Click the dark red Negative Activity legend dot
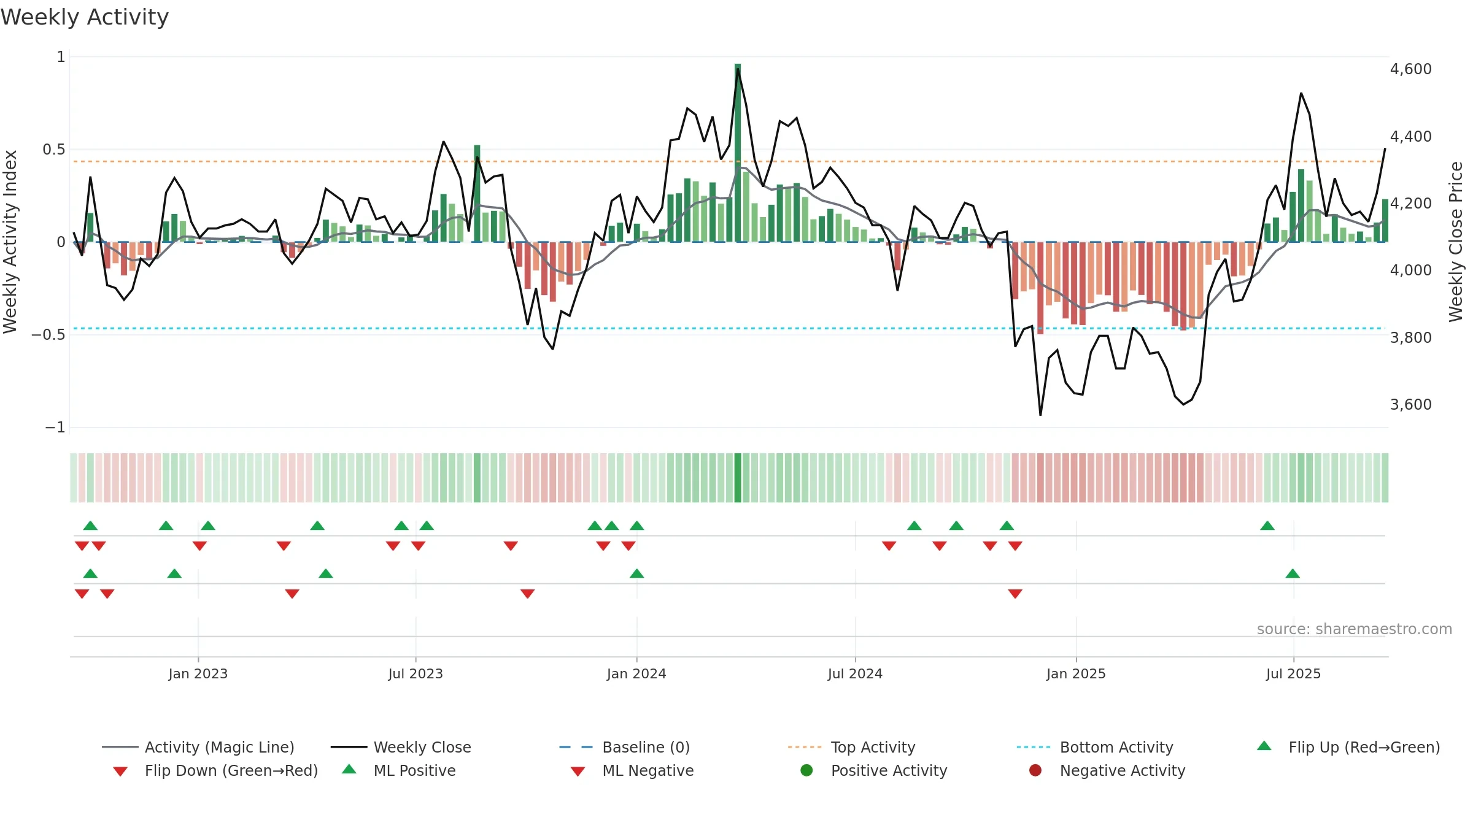This screenshot has height=828, width=1473. point(1035,770)
